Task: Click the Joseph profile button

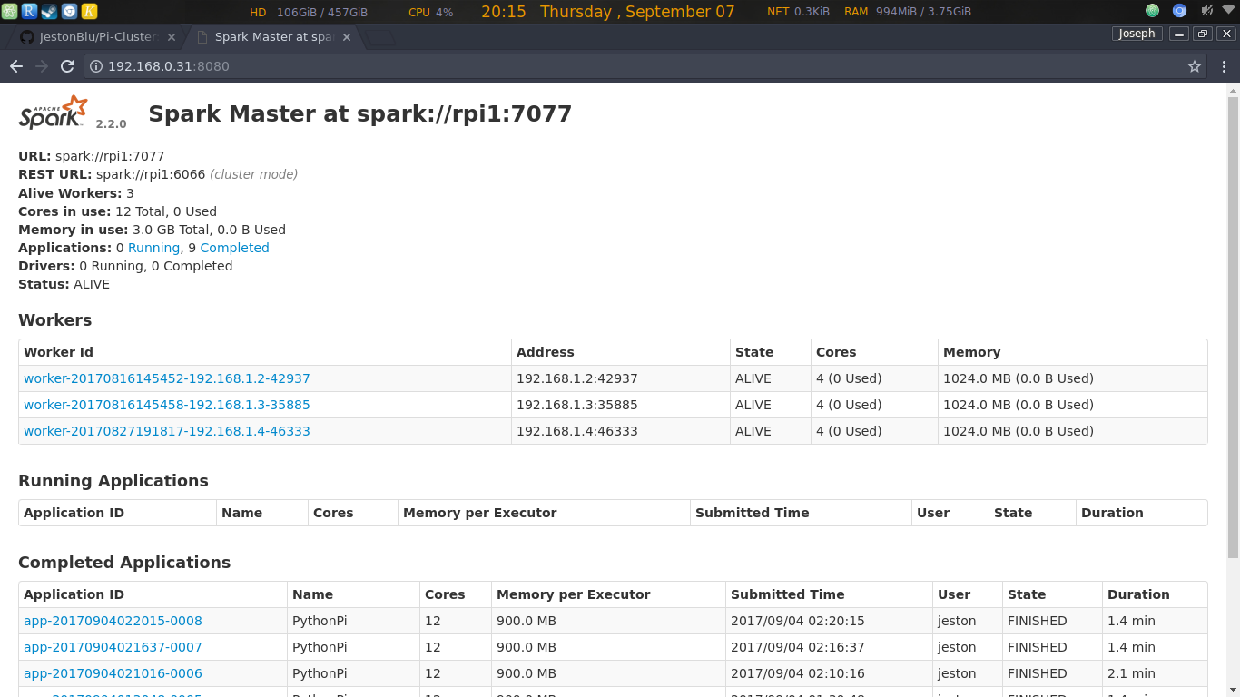Action: [x=1137, y=34]
